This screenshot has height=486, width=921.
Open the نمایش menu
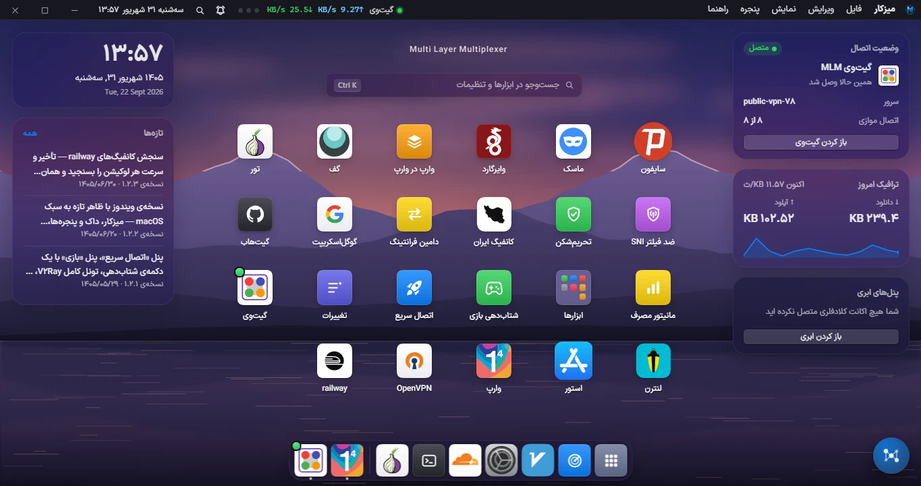pyautogui.click(x=784, y=9)
